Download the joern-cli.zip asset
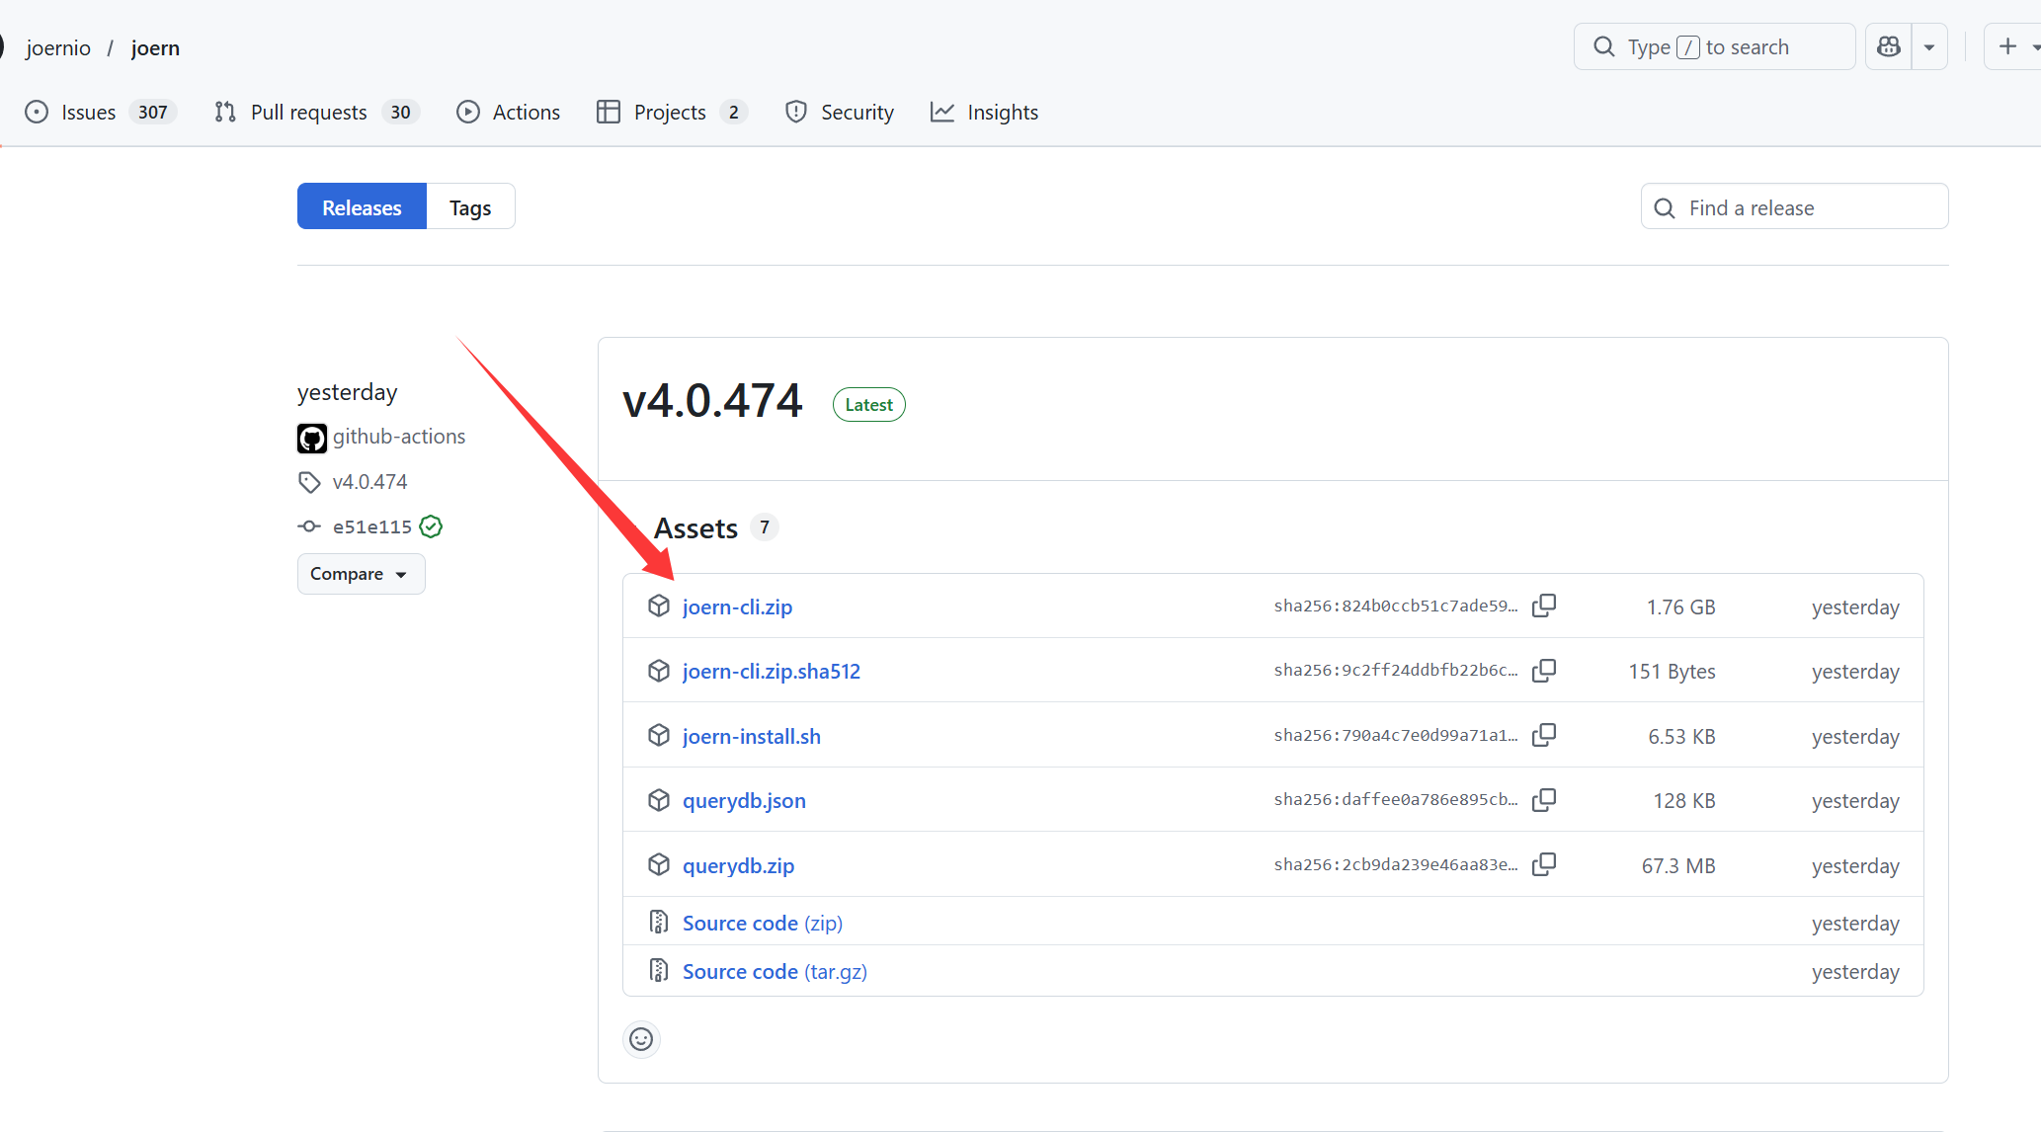The image size is (2041, 1132). [x=737, y=606]
